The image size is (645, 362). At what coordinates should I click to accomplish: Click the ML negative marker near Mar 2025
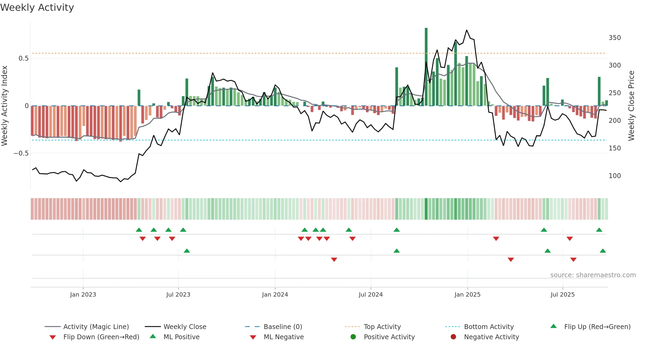tap(511, 260)
